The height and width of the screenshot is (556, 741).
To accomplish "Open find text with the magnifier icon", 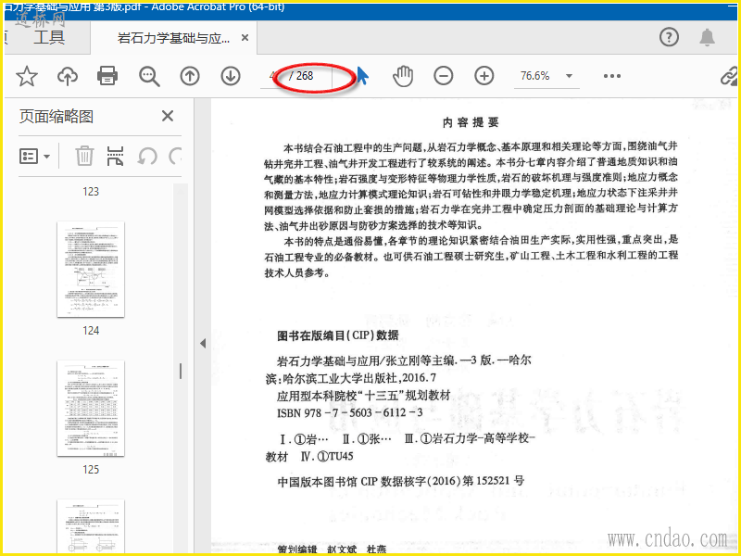I will coord(149,76).
